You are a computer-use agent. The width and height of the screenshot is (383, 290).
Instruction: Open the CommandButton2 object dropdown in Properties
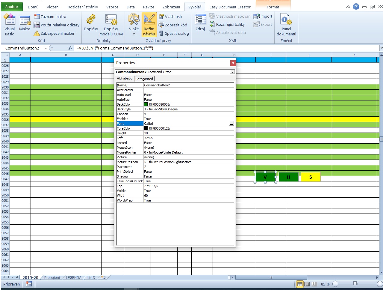[x=232, y=72]
